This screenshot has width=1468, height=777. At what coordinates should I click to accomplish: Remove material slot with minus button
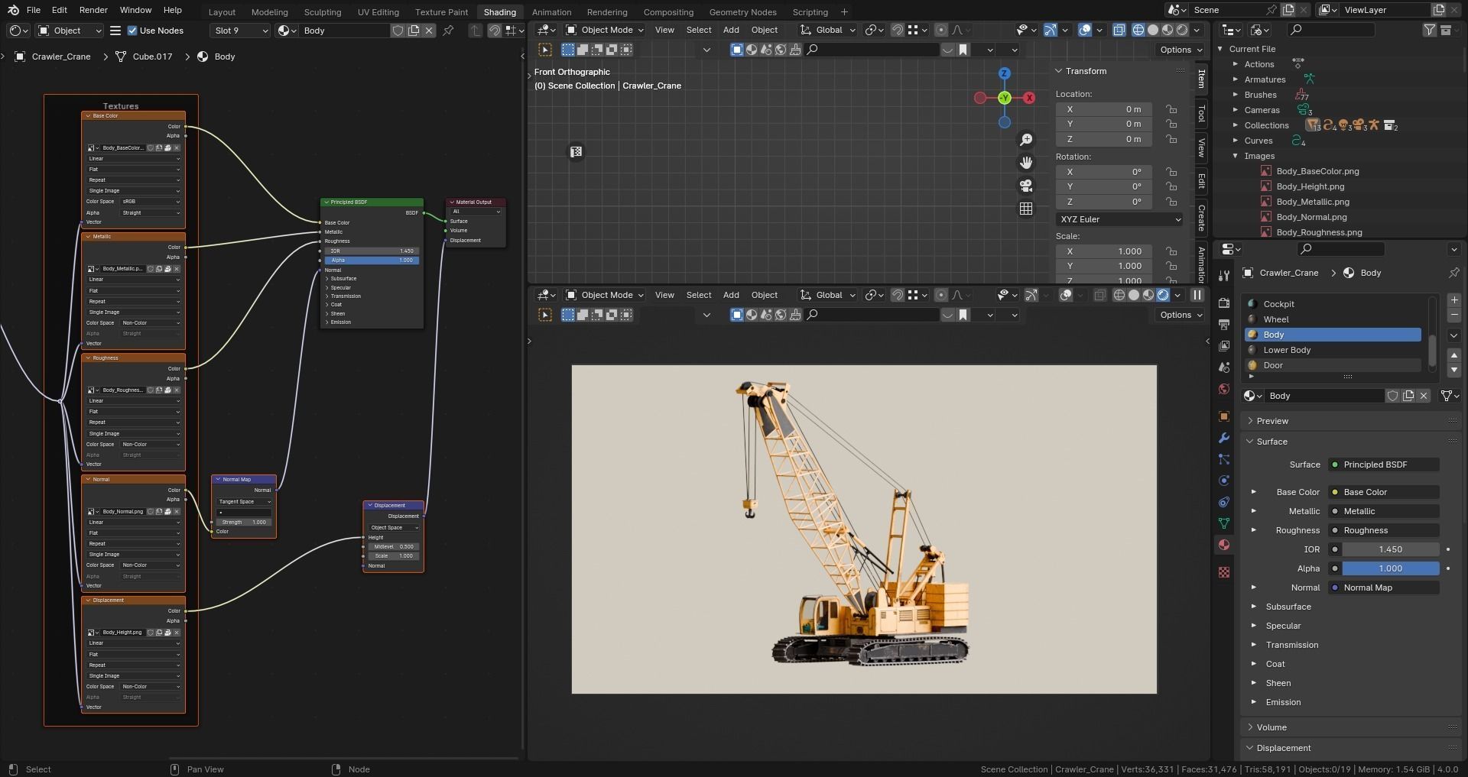1454,316
